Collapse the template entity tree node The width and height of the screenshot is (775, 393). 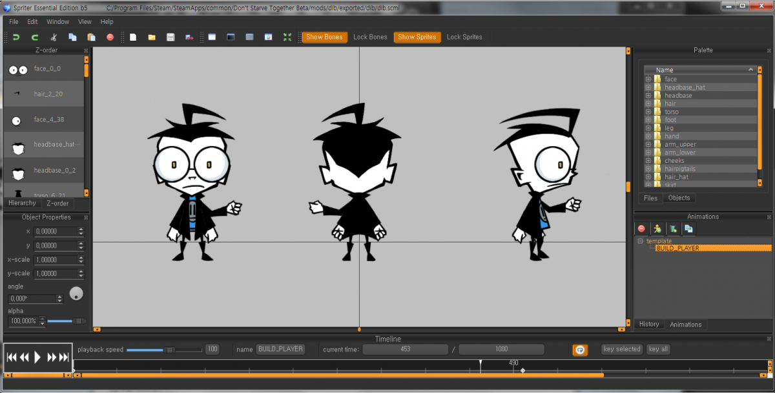[x=640, y=241]
